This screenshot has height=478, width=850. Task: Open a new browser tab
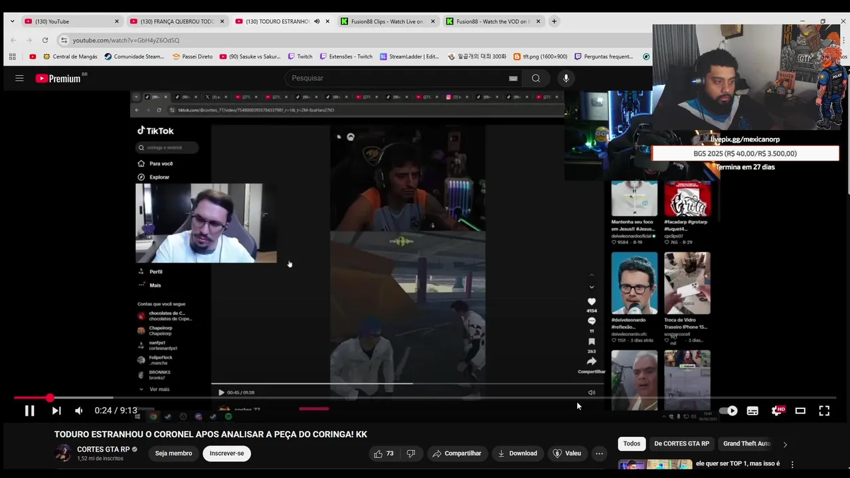[x=554, y=21]
